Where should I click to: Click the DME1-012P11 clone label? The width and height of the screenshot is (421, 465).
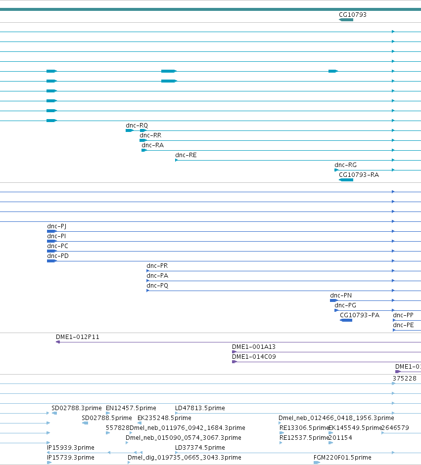pos(78,337)
